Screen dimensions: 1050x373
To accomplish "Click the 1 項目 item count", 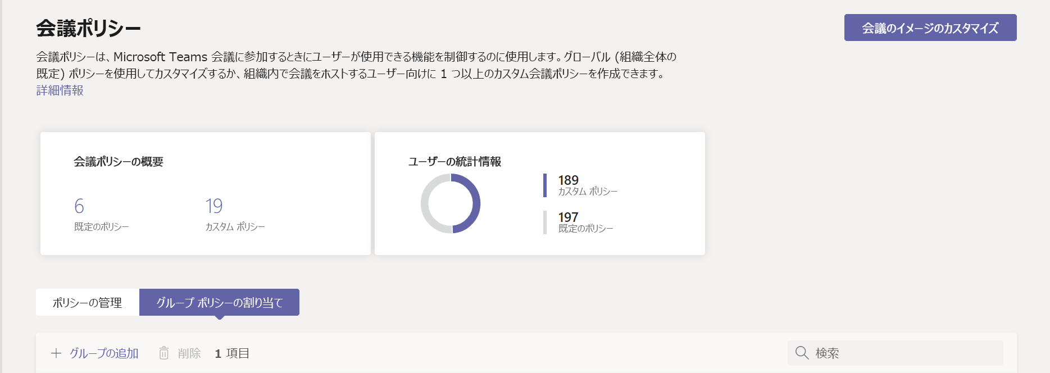I will point(232,353).
